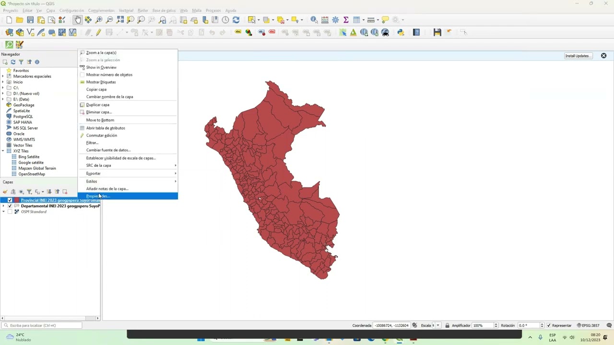Select OpenStreetMap XYZ tile entry
Viewport: 614px width, 345px height.
(x=32, y=174)
